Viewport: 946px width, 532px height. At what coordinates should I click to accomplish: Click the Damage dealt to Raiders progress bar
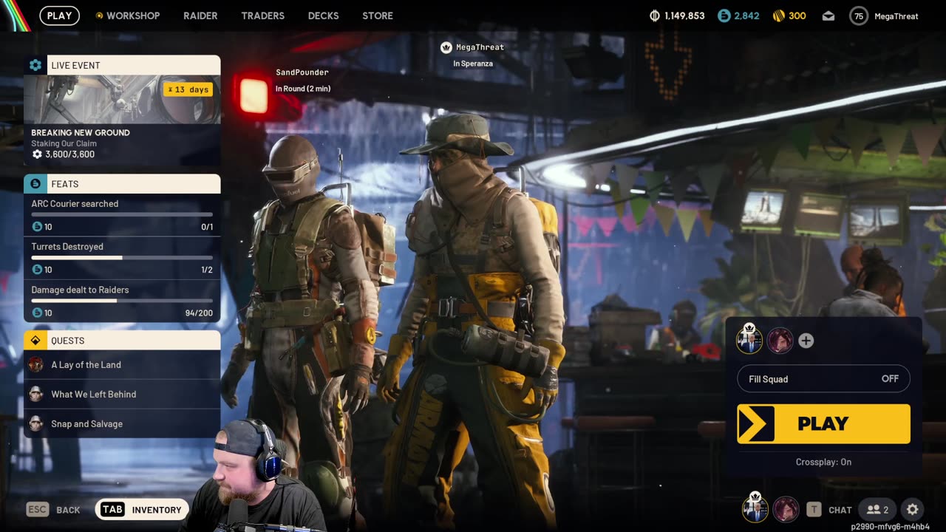point(122,301)
